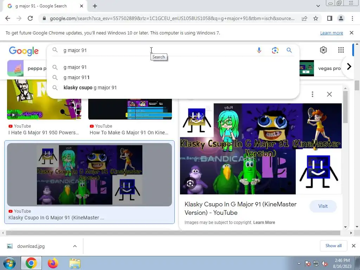Close the g major 91 tab

pos(82,6)
